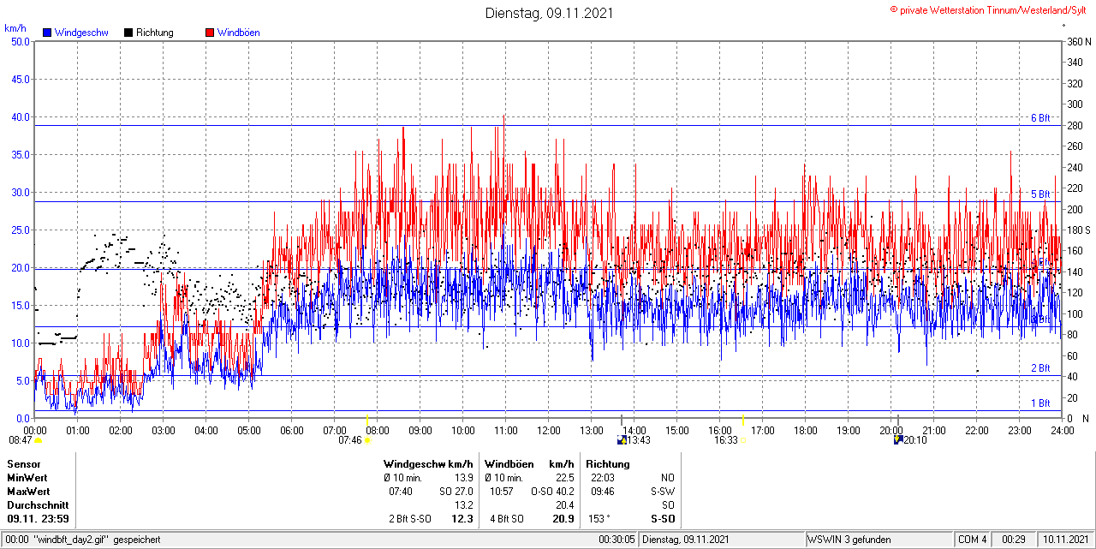This screenshot has width=1096, height=549.
Task: Click the Windböen km/h column header
Action: coord(529,464)
